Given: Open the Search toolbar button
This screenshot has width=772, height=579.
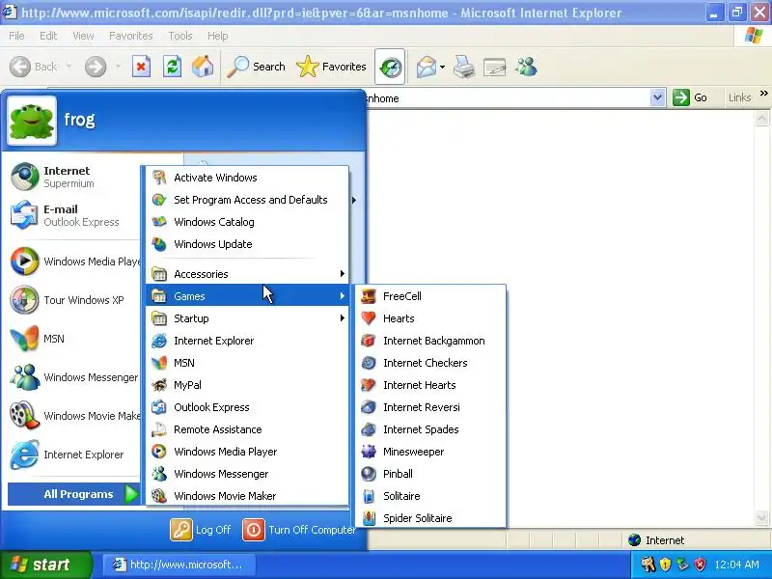Looking at the screenshot, I should pyautogui.click(x=256, y=67).
